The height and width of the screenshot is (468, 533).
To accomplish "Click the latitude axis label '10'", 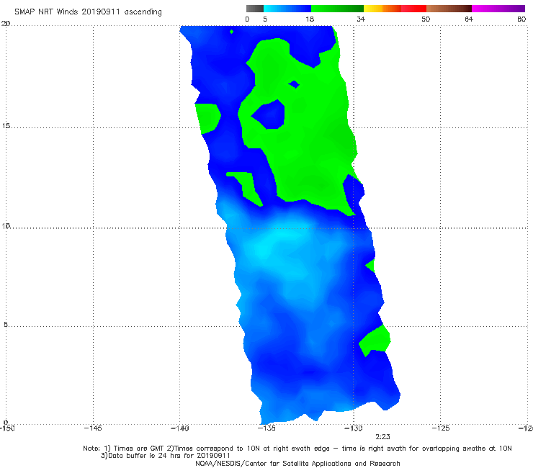I will click(6, 225).
